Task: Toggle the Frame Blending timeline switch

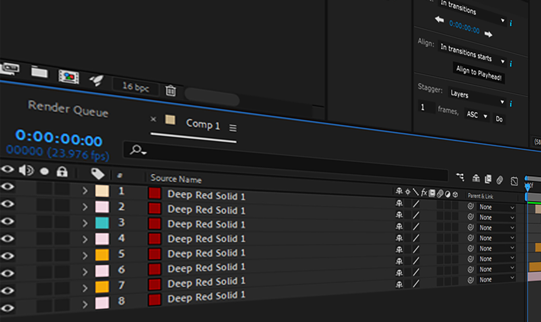Action: pyautogui.click(x=488, y=178)
